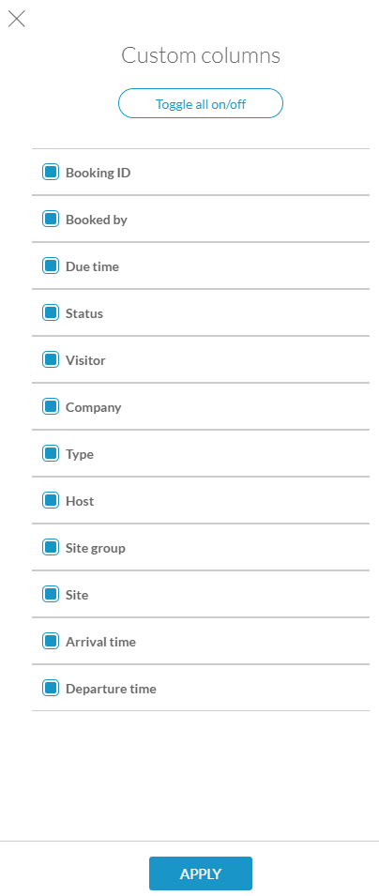Screen dimensions: 379x896
Task: Disable the Departure time checkbox
Action: pyautogui.click(x=51, y=688)
